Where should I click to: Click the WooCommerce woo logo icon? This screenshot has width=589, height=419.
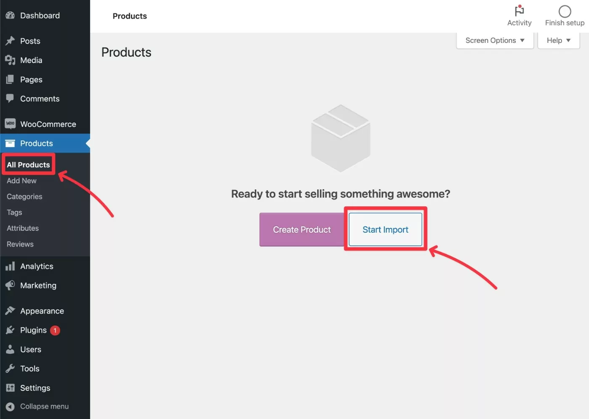click(10, 124)
